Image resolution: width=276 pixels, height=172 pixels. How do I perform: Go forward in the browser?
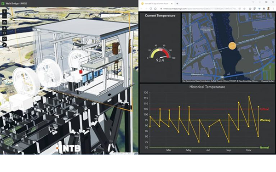point(146,9)
